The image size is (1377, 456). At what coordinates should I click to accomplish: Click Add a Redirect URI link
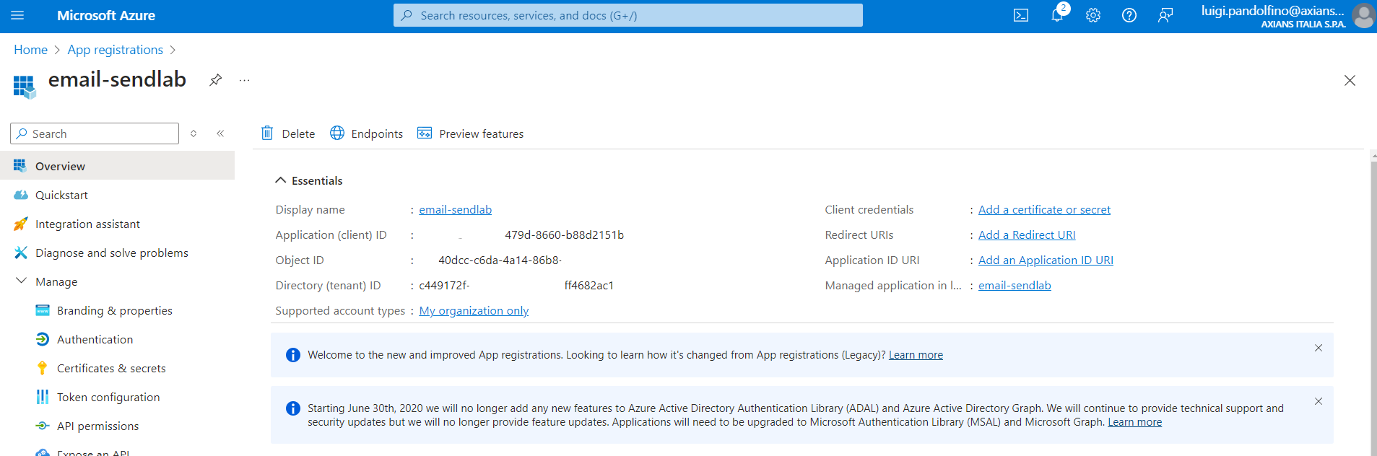(x=1027, y=234)
